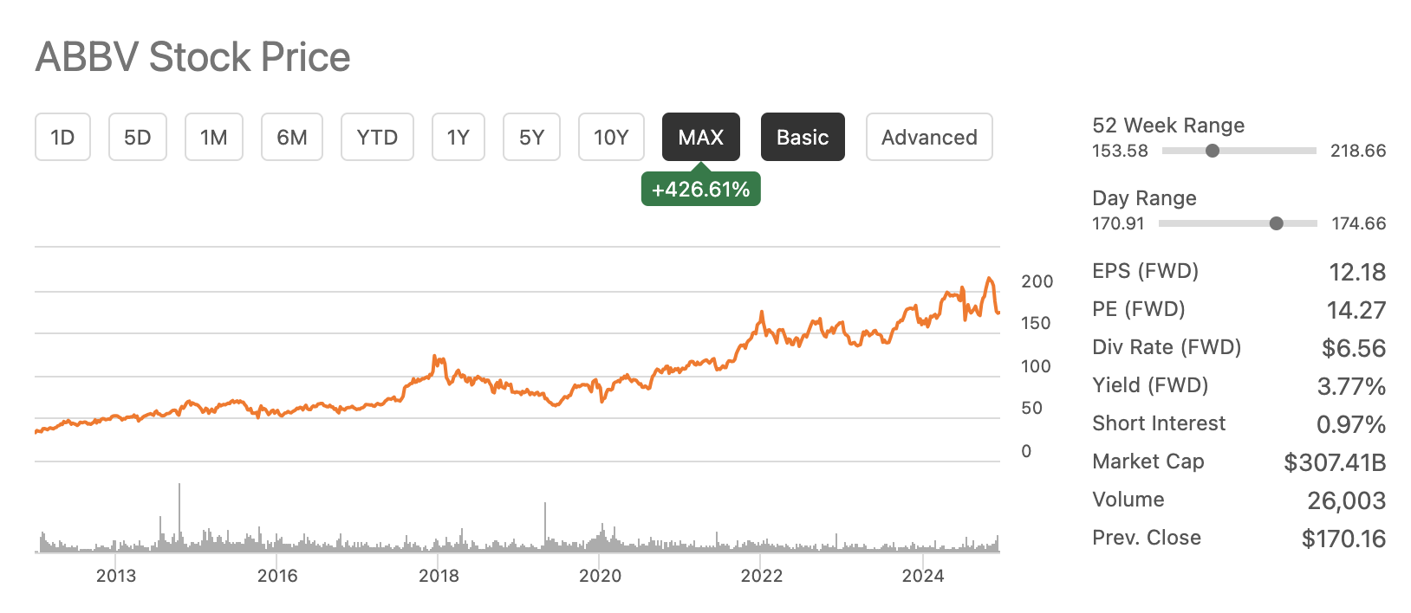
Task: View the 1Y stock performance
Action: pyautogui.click(x=458, y=136)
